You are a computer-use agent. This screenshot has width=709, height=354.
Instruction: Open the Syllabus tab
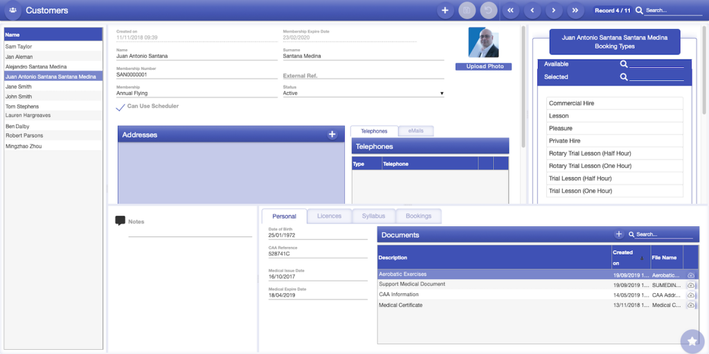click(373, 216)
